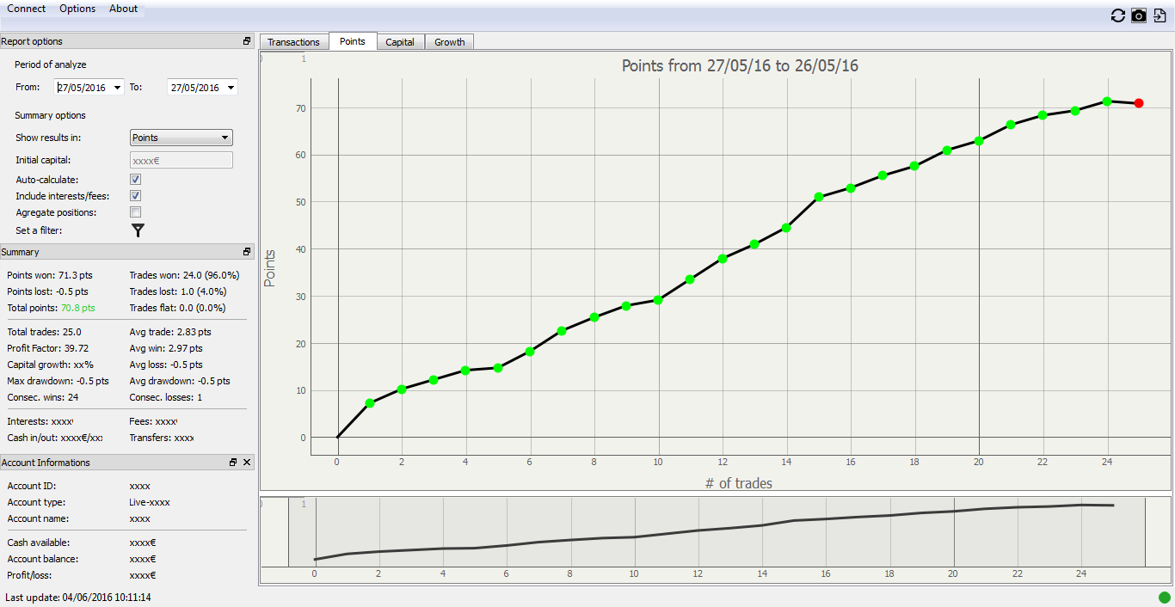The width and height of the screenshot is (1175, 607).
Task: Click the export report icon
Action: (1160, 15)
